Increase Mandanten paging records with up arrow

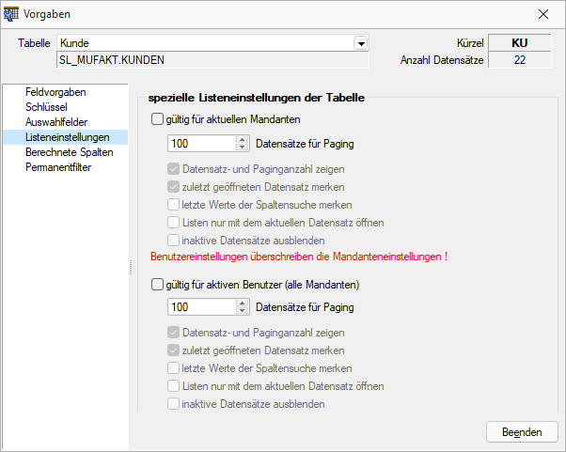[x=242, y=140]
